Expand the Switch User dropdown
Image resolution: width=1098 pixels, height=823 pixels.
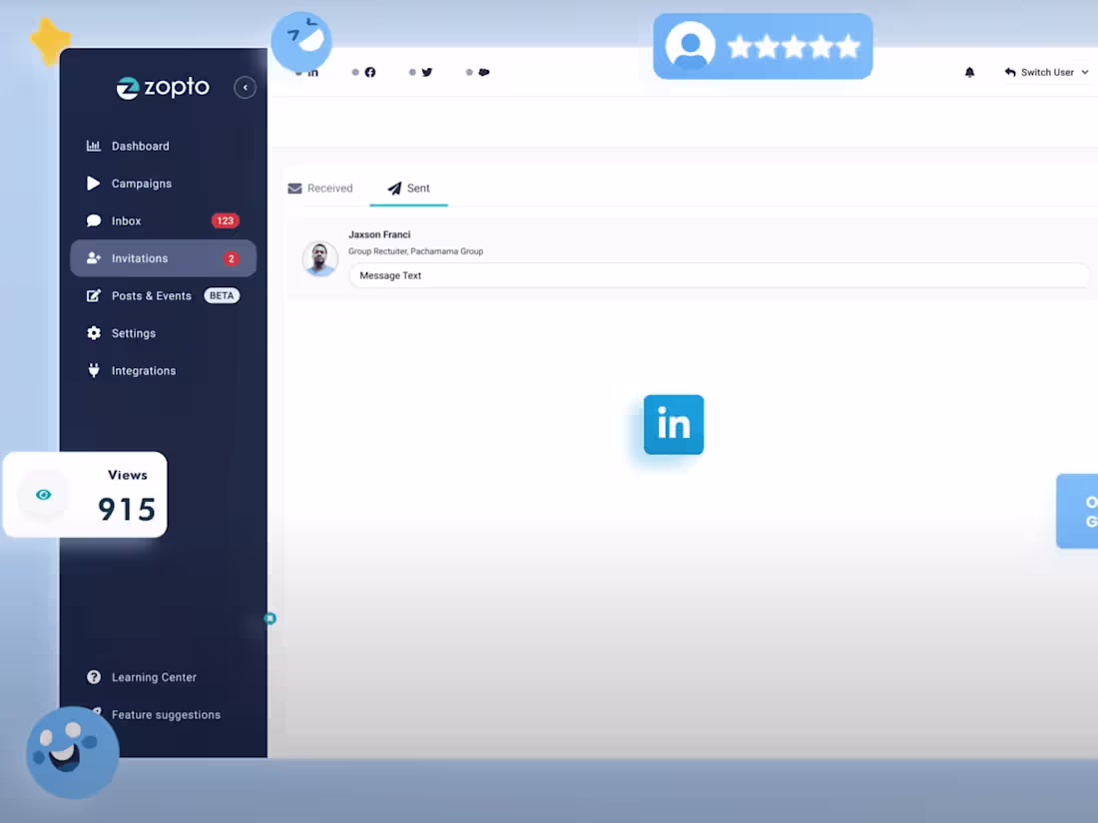tap(1046, 72)
